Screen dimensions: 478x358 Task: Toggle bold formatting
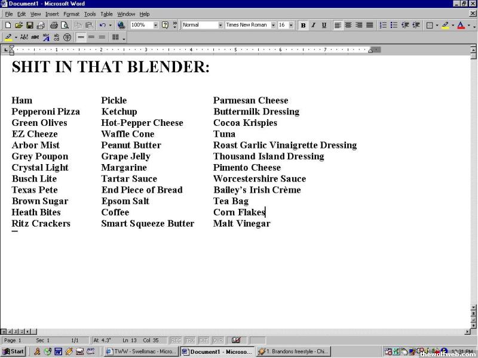click(x=303, y=25)
